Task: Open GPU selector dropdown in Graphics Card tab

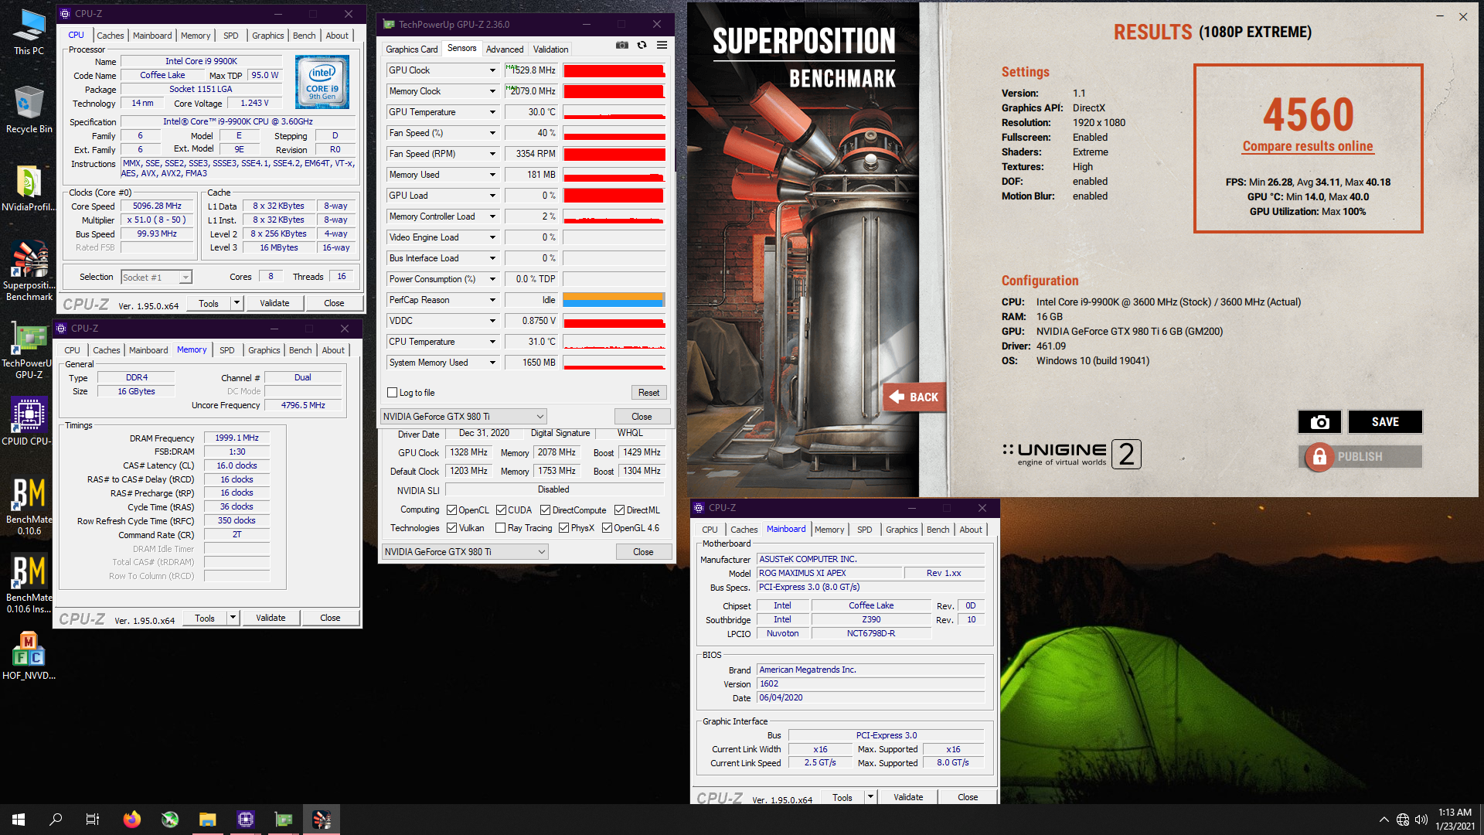Action: tap(465, 552)
